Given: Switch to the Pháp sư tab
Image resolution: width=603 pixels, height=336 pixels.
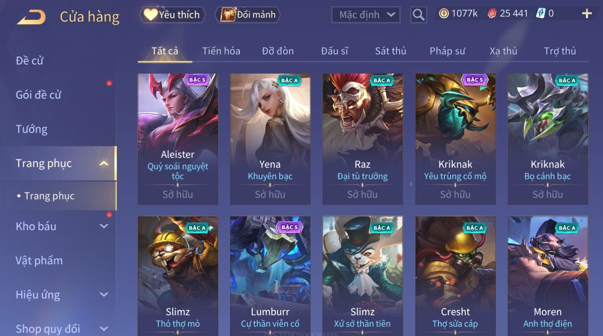Looking at the screenshot, I should tap(447, 51).
